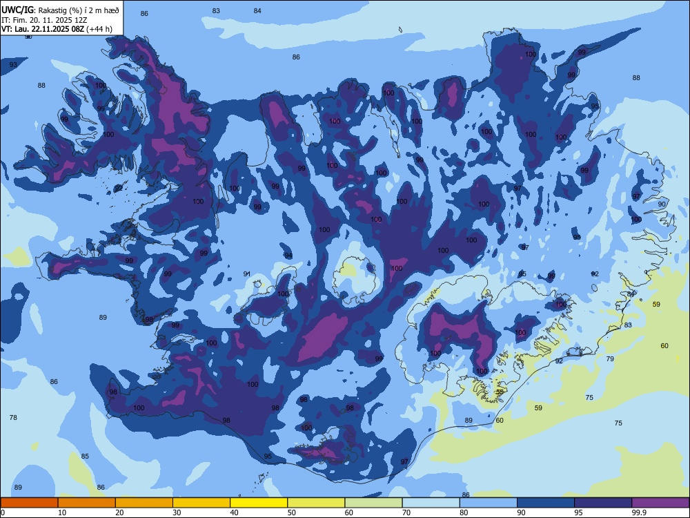Image resolution: width=690 pixels, height=518 pixels.
Task: Select the legend scale label '40'
Action: pyautogui.click(x=234, y=512)
